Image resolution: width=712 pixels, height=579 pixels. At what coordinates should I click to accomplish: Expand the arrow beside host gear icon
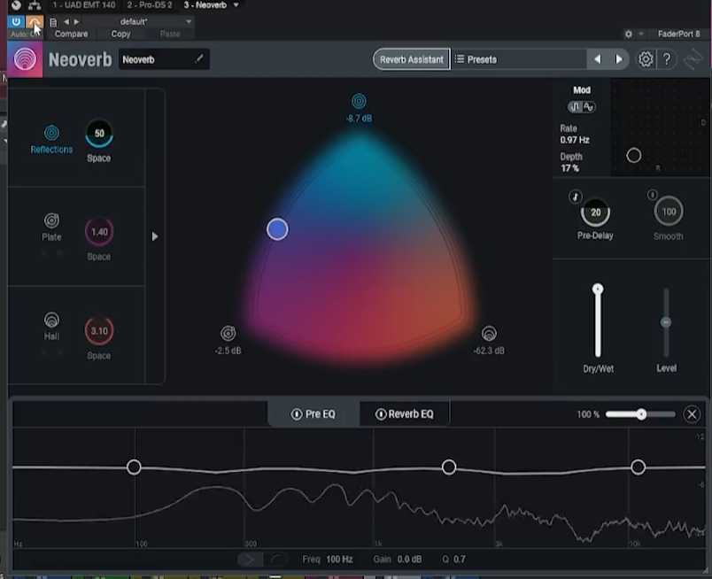[x=640, y=34]
